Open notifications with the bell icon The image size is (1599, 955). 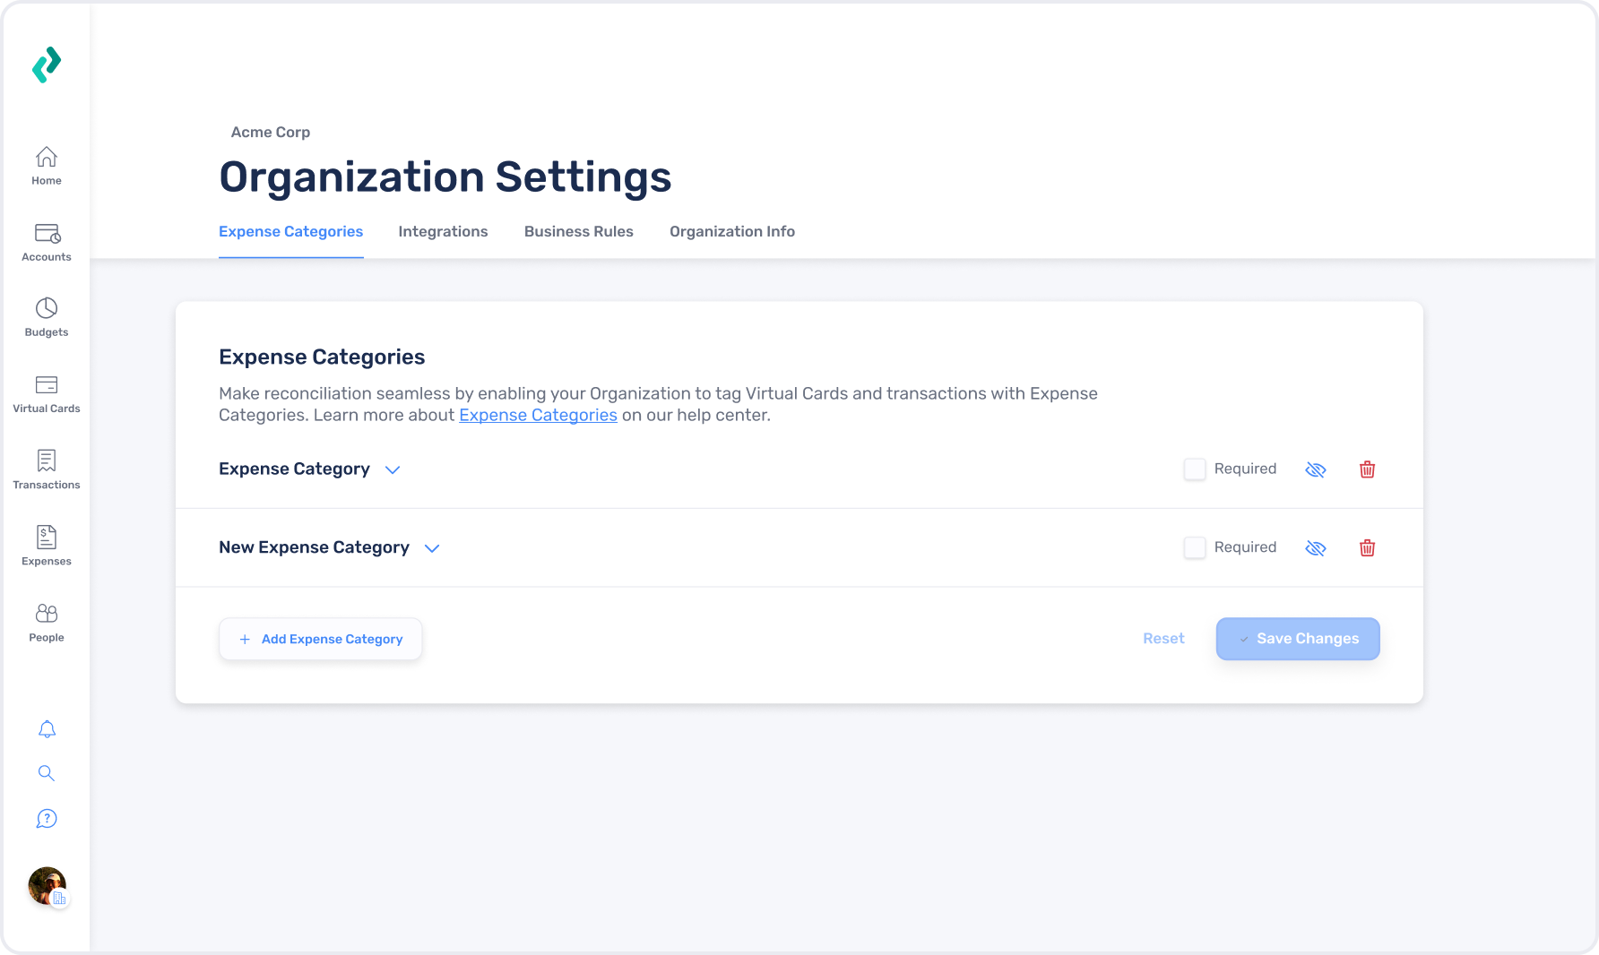pos(46,729)
